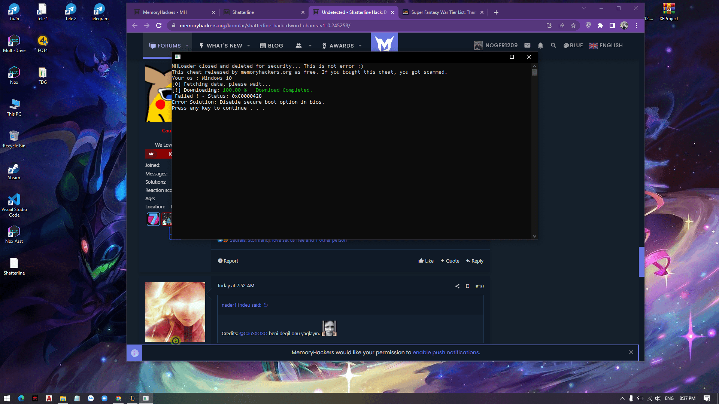Open the post #10 author avatar
Viewport: 719px width, 404px height.
point(175,312)
